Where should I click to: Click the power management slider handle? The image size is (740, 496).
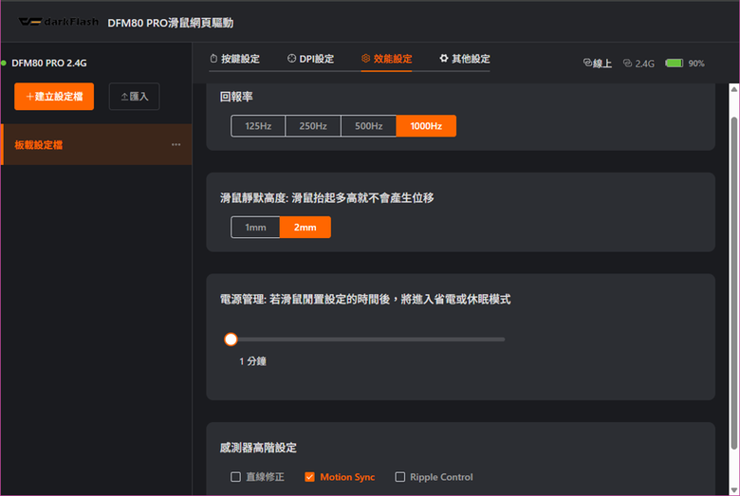pyautogui.click(x=231, y=340)
